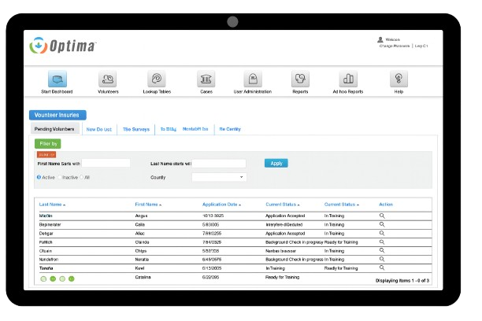The height and width of the screenshot is (321, 482).
Task: Go to User Administration icon
Action: [252, 79]
